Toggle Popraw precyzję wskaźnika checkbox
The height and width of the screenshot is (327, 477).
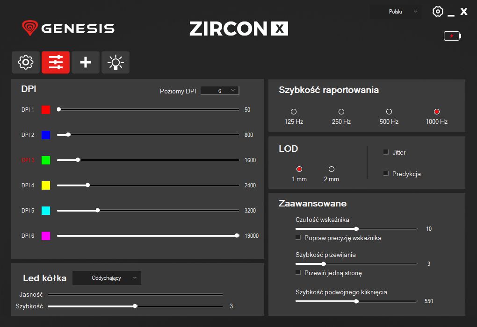point(298,238)
